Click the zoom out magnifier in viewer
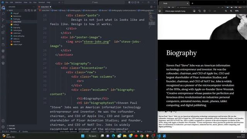 tap(226, 11)
